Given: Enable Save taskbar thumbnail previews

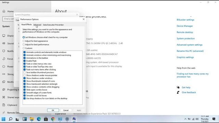Looking at the screenshot, I should [x=25, y=72].
